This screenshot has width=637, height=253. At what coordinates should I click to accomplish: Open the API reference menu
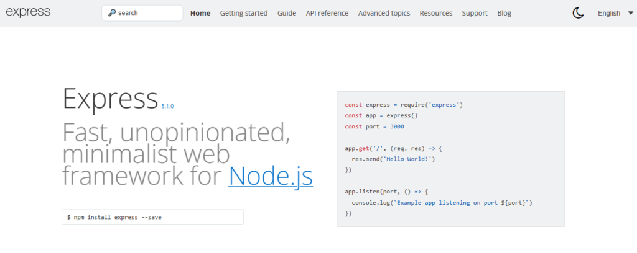click(x=327, y=13)
